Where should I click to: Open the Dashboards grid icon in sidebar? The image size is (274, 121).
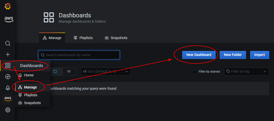(8, 66)
